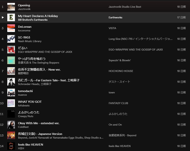Screen dimensions: 190x151
Task: Open album Sqeezin' & Blowin'
Action: click(x=120, y=60)
